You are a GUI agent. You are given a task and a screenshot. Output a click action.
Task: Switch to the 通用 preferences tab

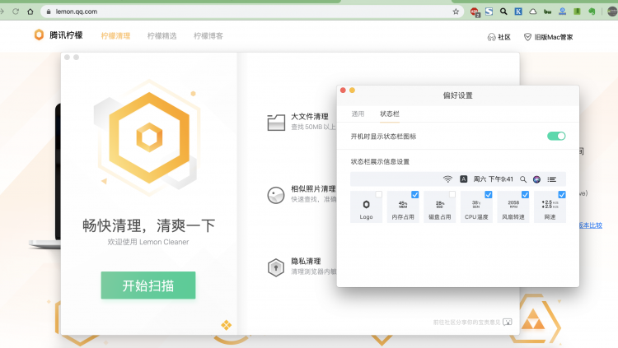tap(358, 114)
